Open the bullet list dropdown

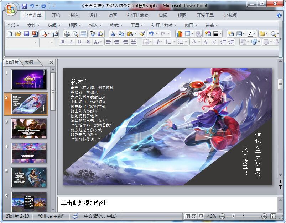pos(186,42)
